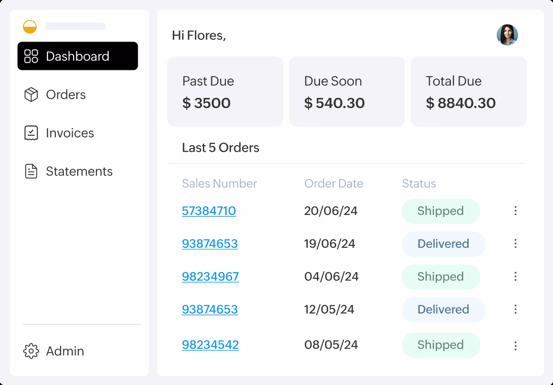
Task: Open the Invoices section label
Action: click(70, 133)
